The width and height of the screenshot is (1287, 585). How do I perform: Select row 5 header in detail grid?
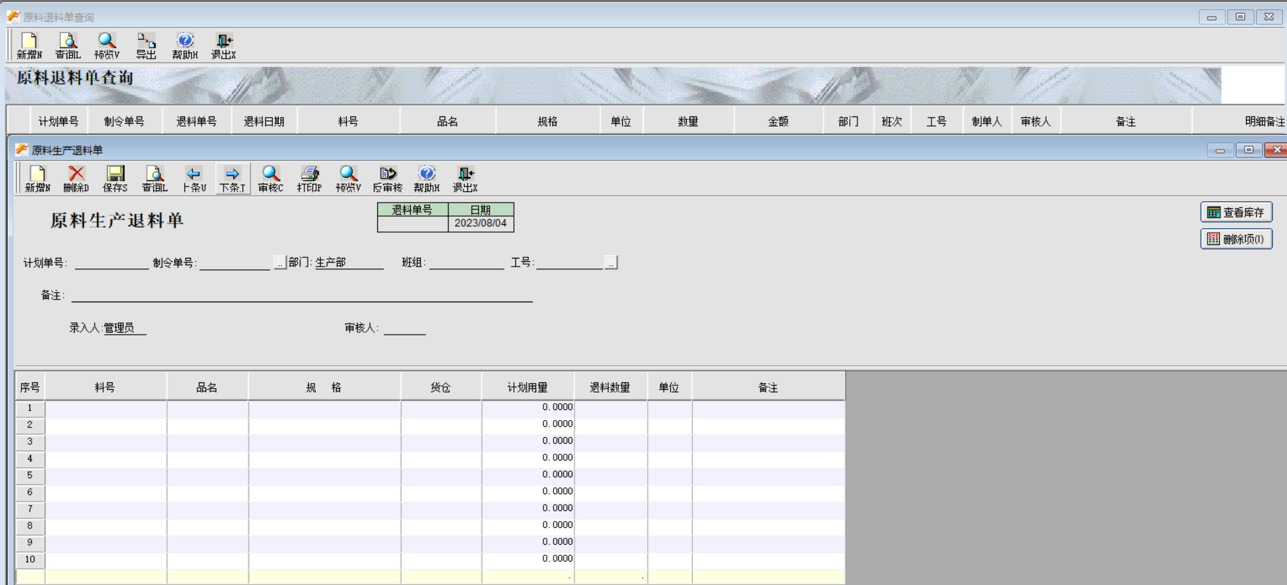click(x=30, y=475)
